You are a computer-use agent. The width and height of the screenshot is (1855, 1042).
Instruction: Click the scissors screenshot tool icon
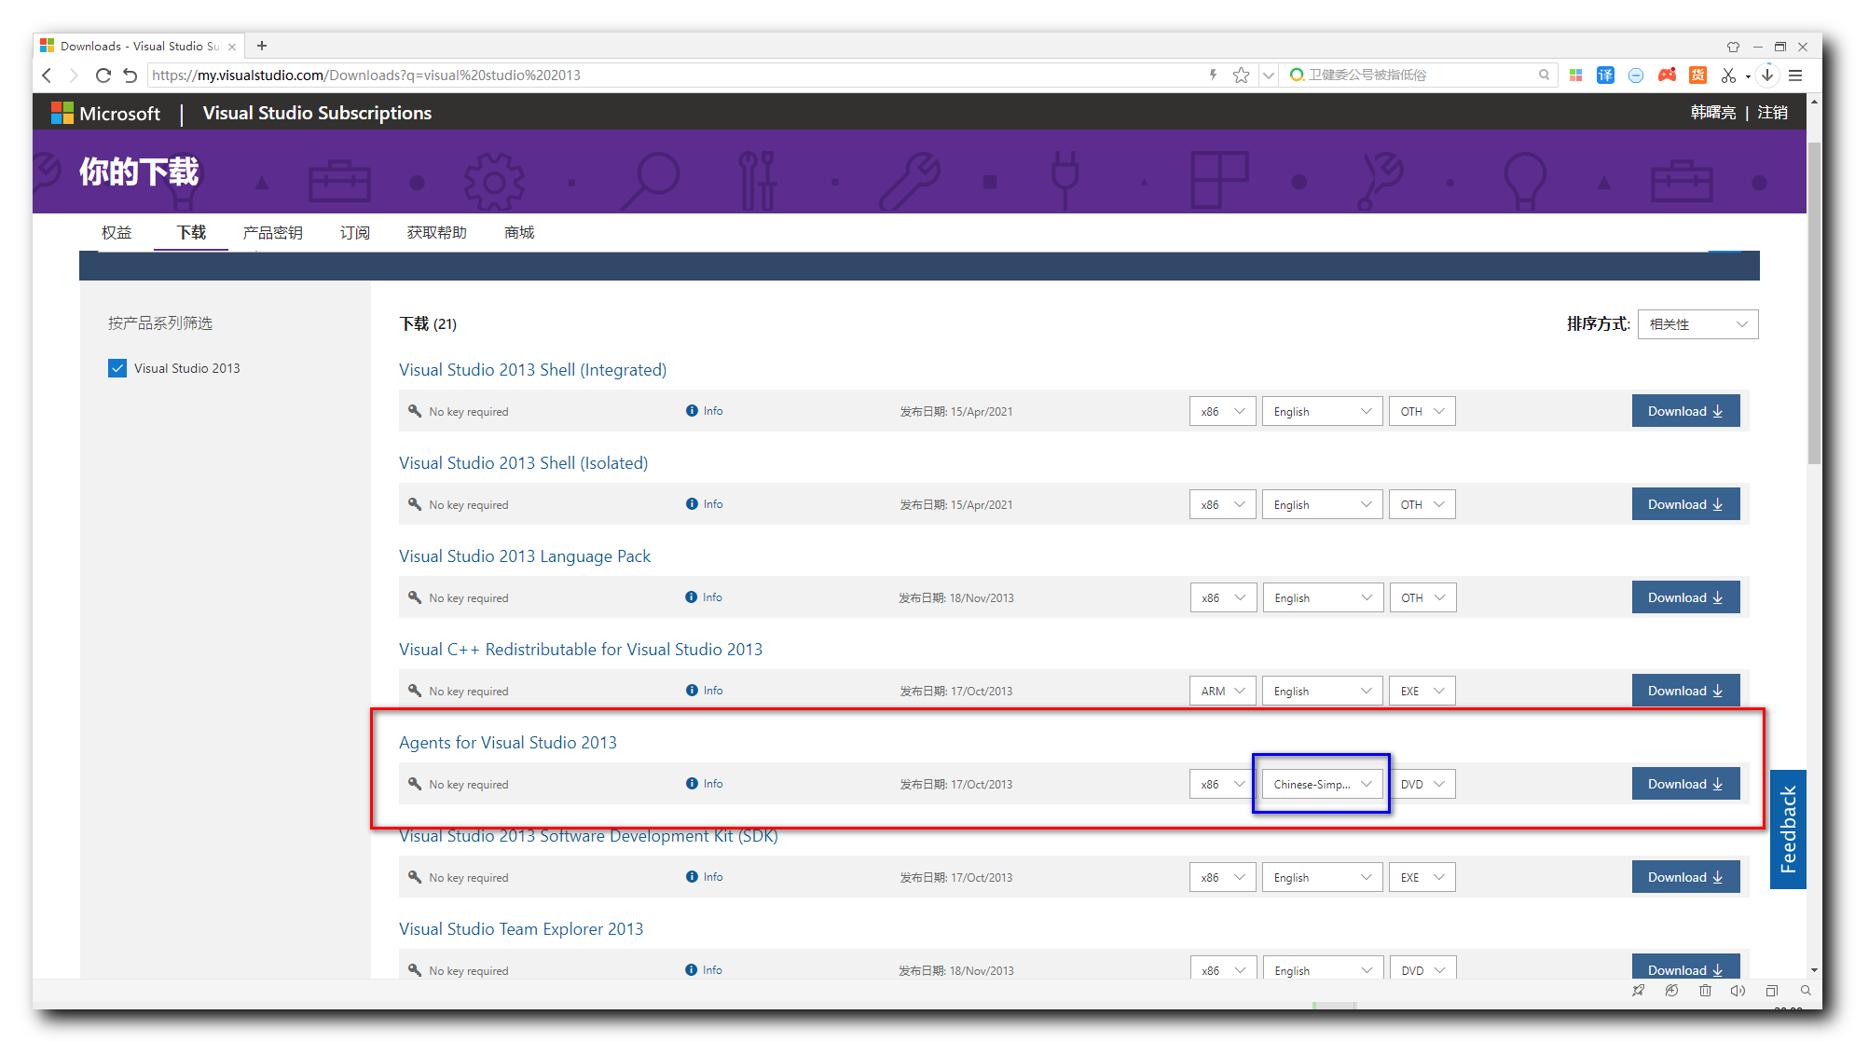pyautogui.click(x=1728, y=75)
